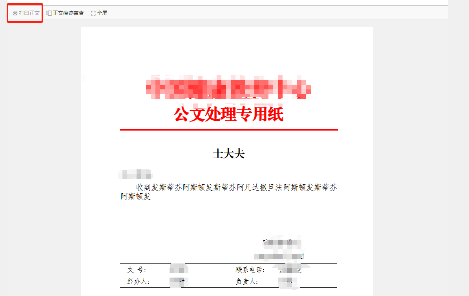Click the 经办人: label
This screenshot has height=296, width=469.
pyautogui.click(x=138, y=281)
